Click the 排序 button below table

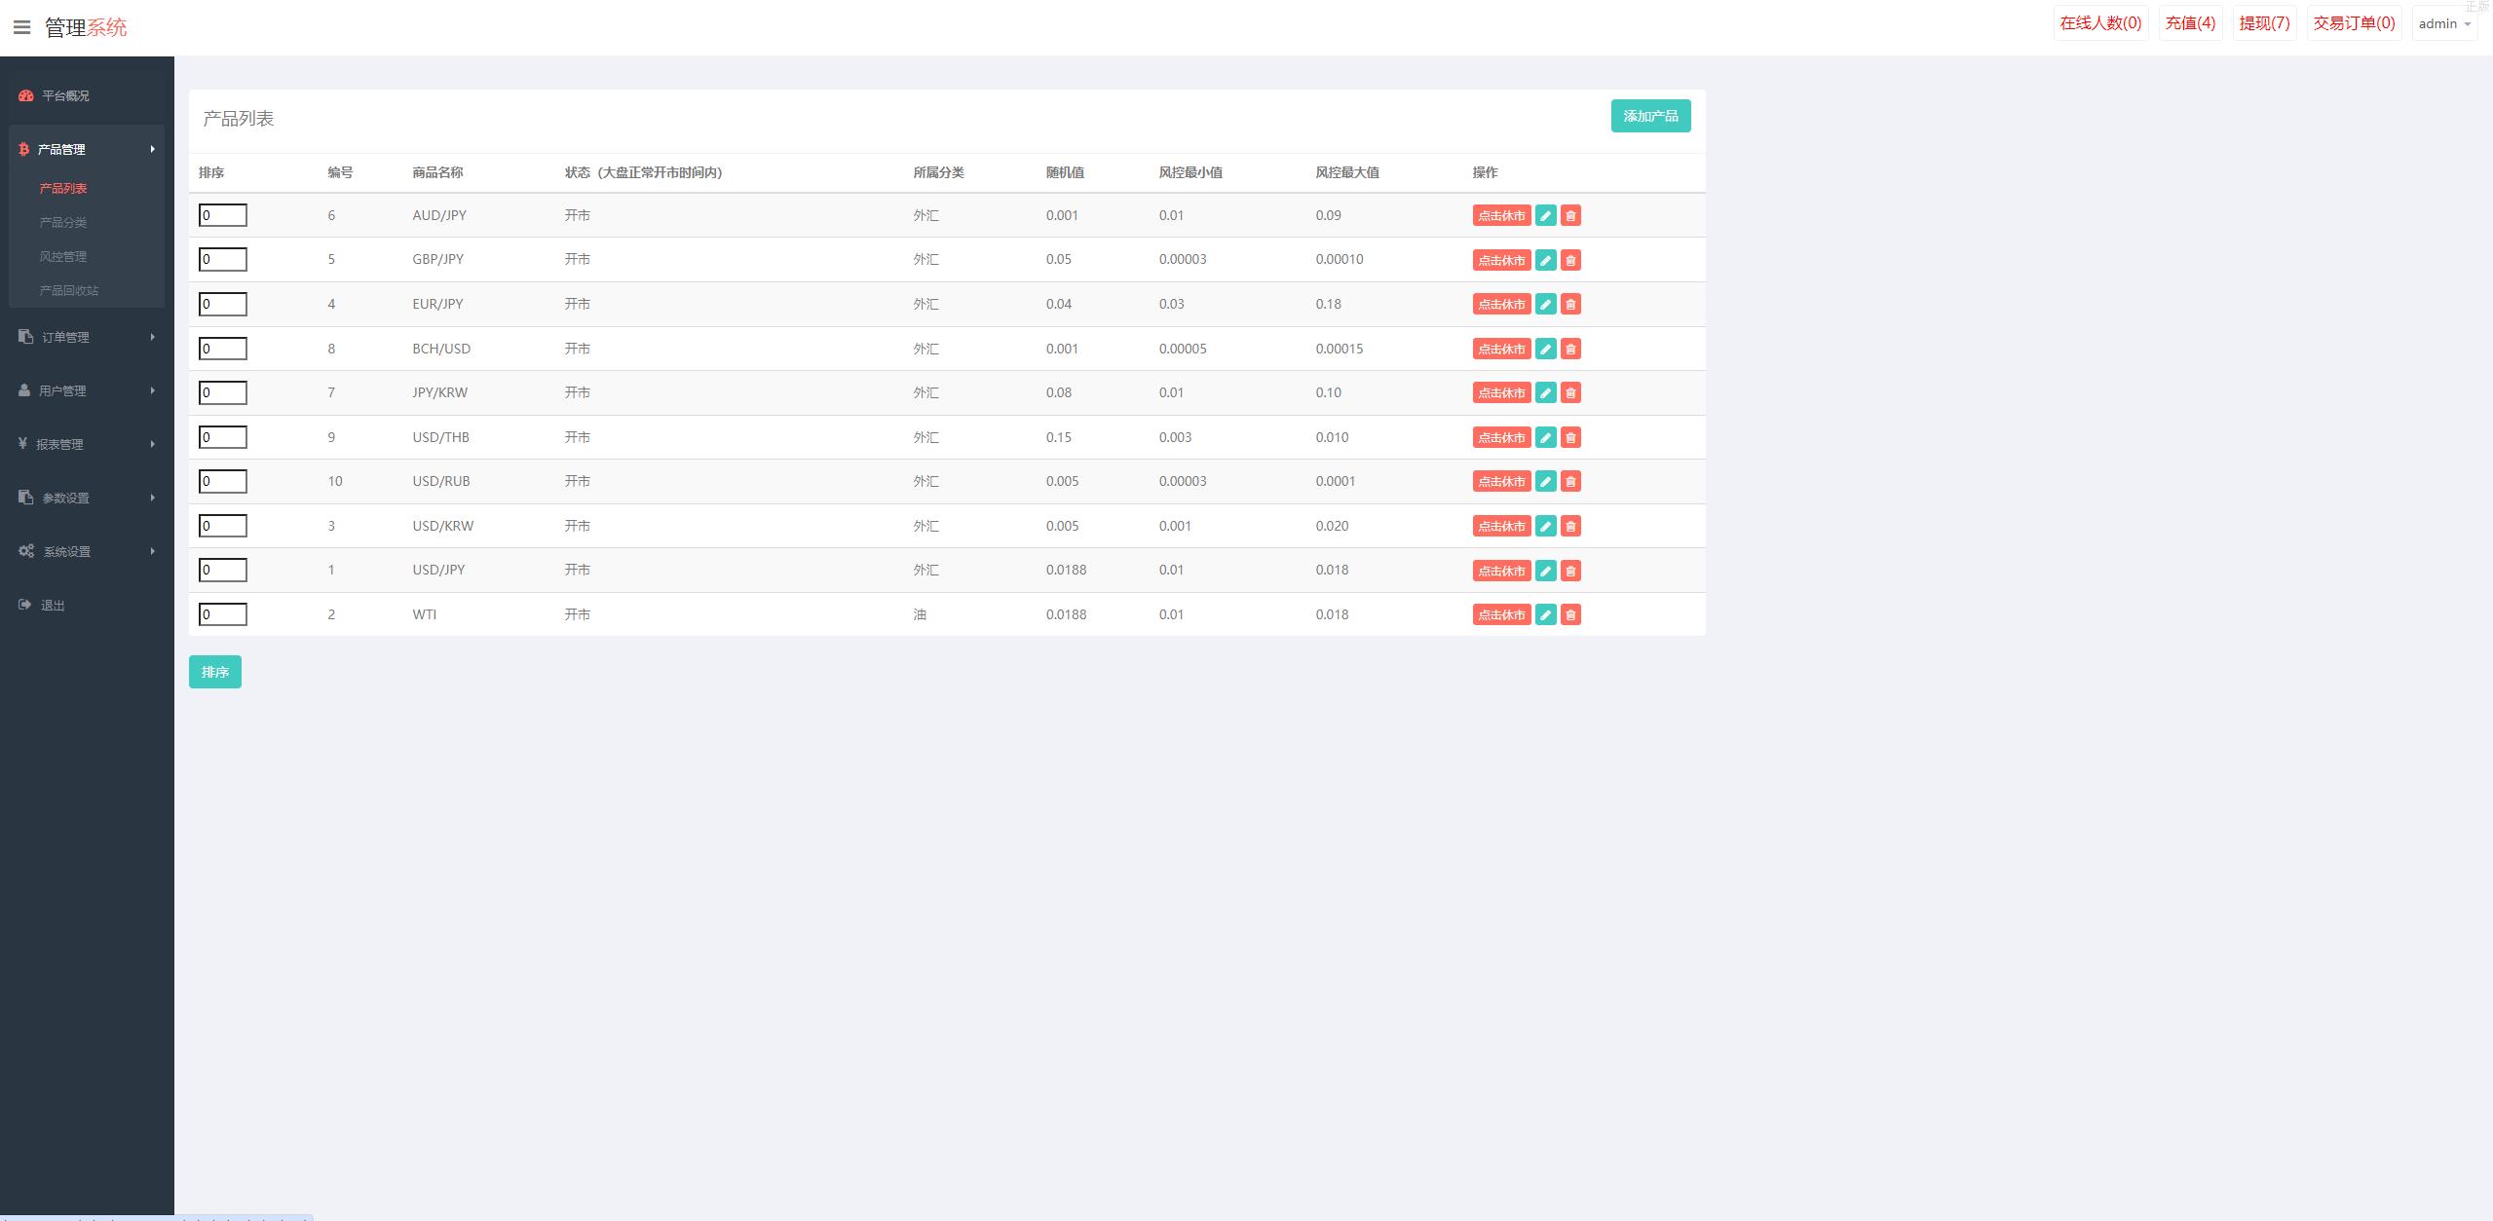click(214, 672)
